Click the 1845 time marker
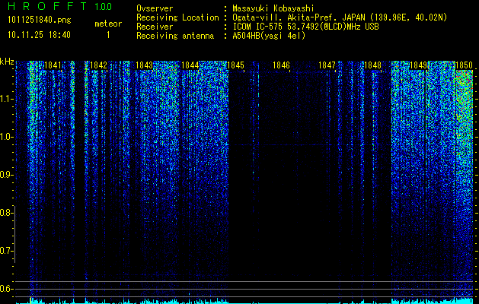The height and width of the screenshot is (304, 479). [236, 65]
